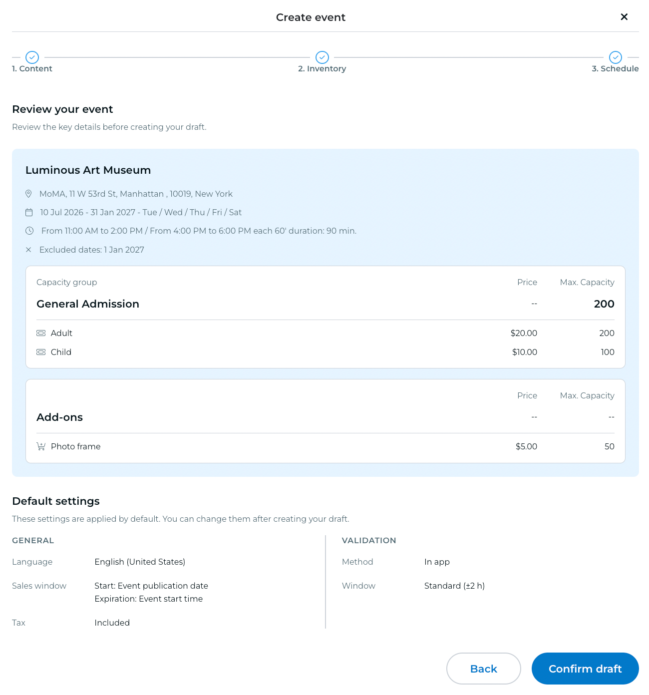Viewport: 649px width, 695px height.
Task: Click the clock icon beside time slots
Action: (x=29, y=231)
